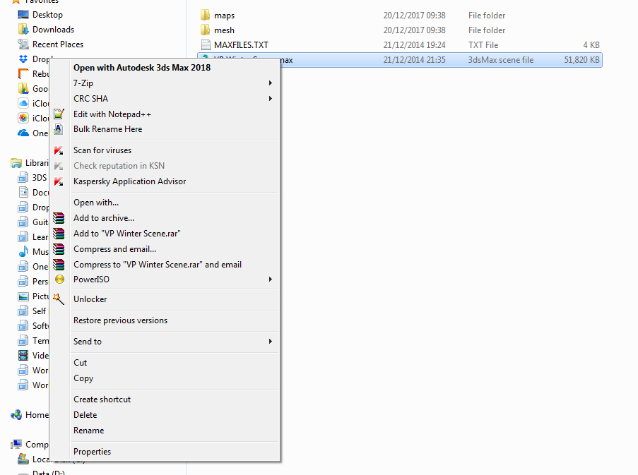The height and width of the screenshot is (475, 638).
Task: Click the 21/12/2014 19:24 date cell
Action: click(x=414, y=44)
